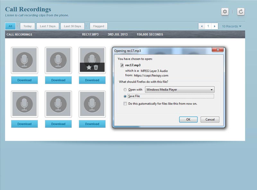The image size is (257, 190).
Task: Click the refresh icon button
Action: tap(241, 12)
